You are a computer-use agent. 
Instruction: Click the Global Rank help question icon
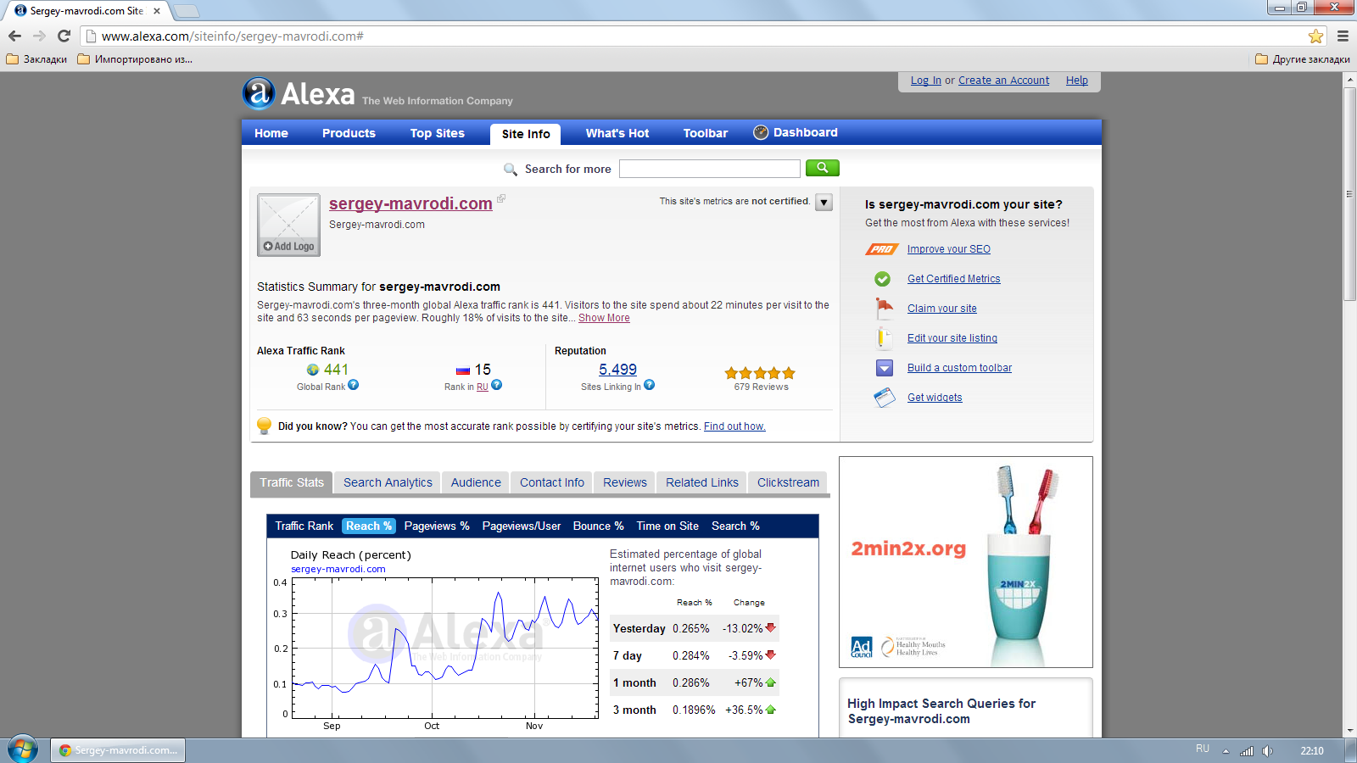pos(354,385)
